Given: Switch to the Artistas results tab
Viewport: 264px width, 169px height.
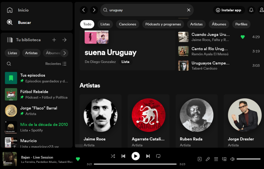Looking at the screenshot, I should click(x=196, y=24).
